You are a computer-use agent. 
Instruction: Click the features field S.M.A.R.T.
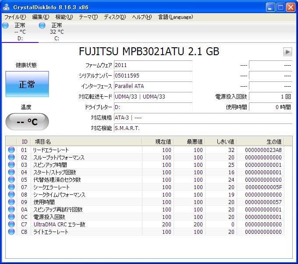[203, 128]
